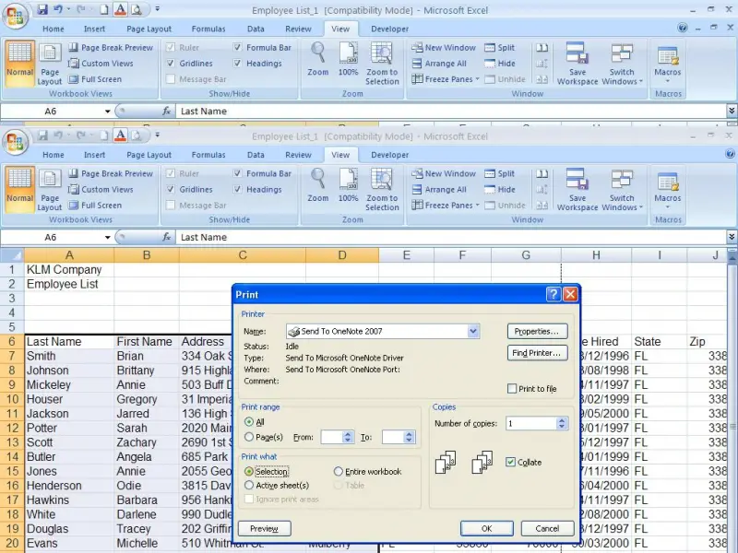This screenshot has width=738, height=553.
Task: Click the Zoom magnifier in the lower window ribbon
Action: coord(317,186)
